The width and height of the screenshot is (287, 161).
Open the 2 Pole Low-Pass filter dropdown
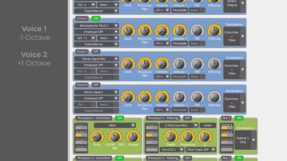click(x=179, y=125)
